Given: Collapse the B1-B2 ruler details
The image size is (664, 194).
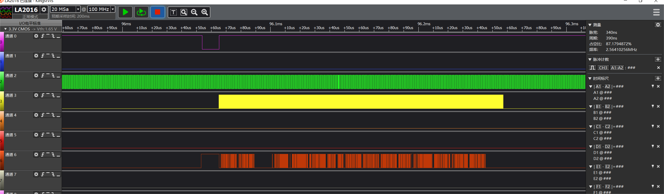Looking at the screenshot, I should point(591,107).
